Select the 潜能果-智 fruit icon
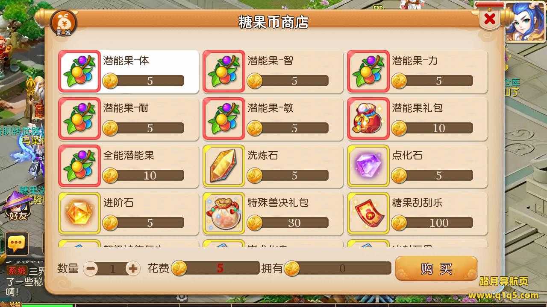 [224, 71]
